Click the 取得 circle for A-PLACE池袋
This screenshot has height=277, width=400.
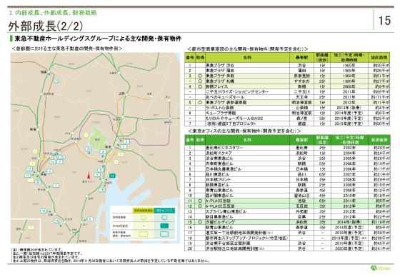tap(200, 201)
